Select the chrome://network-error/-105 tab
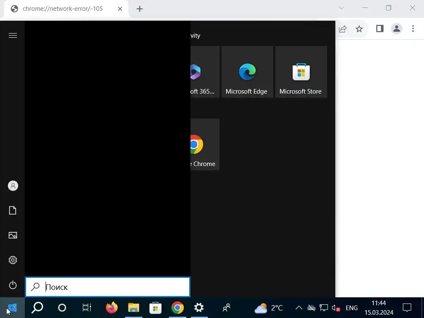 [66, 9]
